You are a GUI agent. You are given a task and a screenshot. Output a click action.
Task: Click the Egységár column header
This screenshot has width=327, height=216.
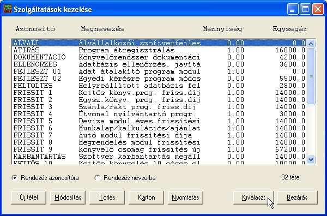[290, 29]
